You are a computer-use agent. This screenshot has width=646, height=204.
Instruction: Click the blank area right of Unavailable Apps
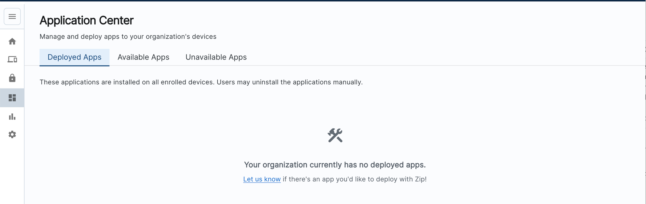(x=442, y=57)
